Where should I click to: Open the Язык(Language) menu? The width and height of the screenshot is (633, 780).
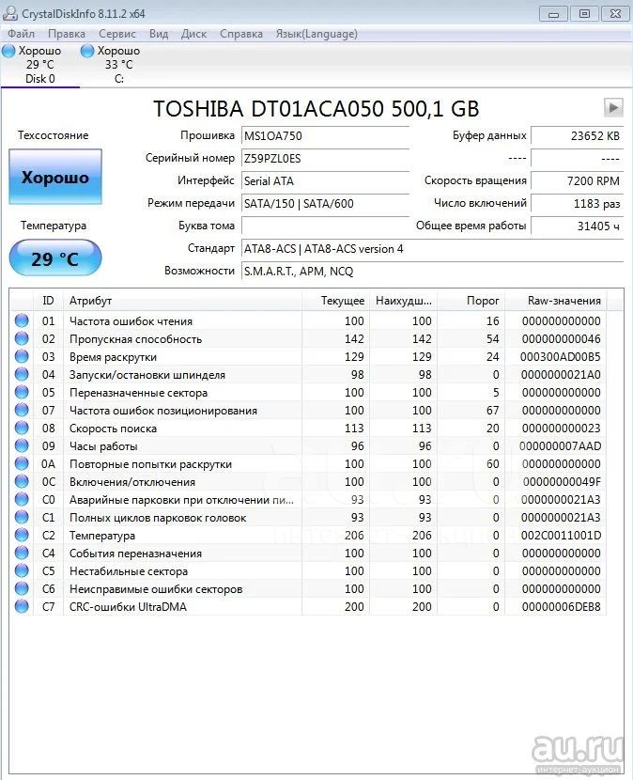point(316,34)
